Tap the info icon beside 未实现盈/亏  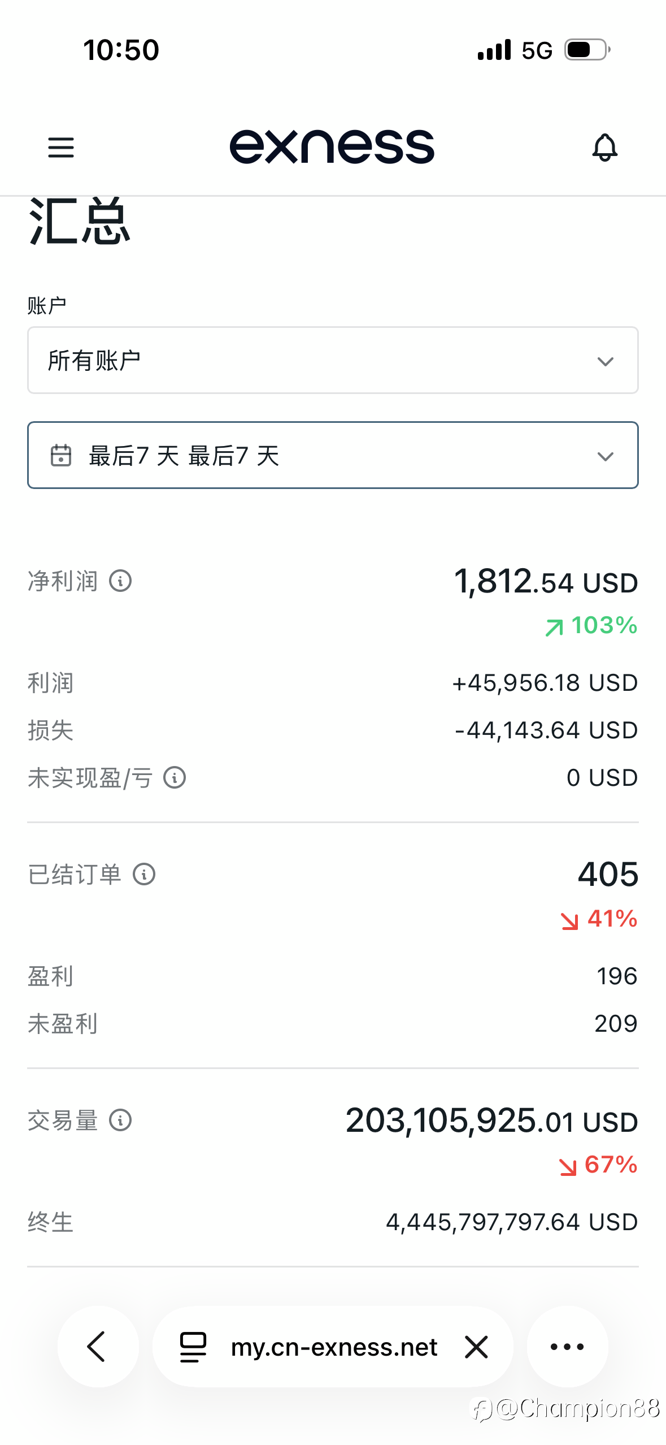coord(175,777)
